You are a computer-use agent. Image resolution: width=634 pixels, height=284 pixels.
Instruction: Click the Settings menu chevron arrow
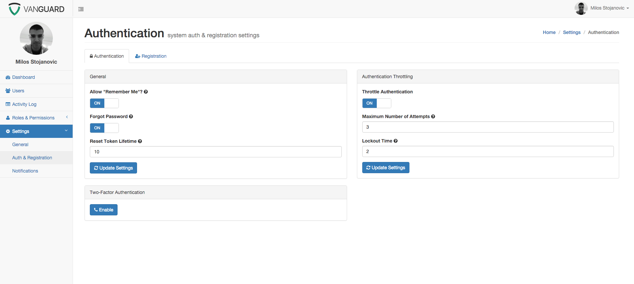click(66, 131)
